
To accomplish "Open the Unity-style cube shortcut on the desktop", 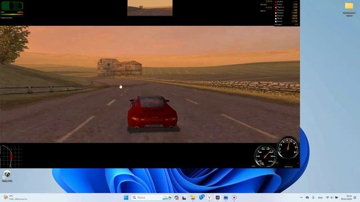I will (x=7, y=175).
